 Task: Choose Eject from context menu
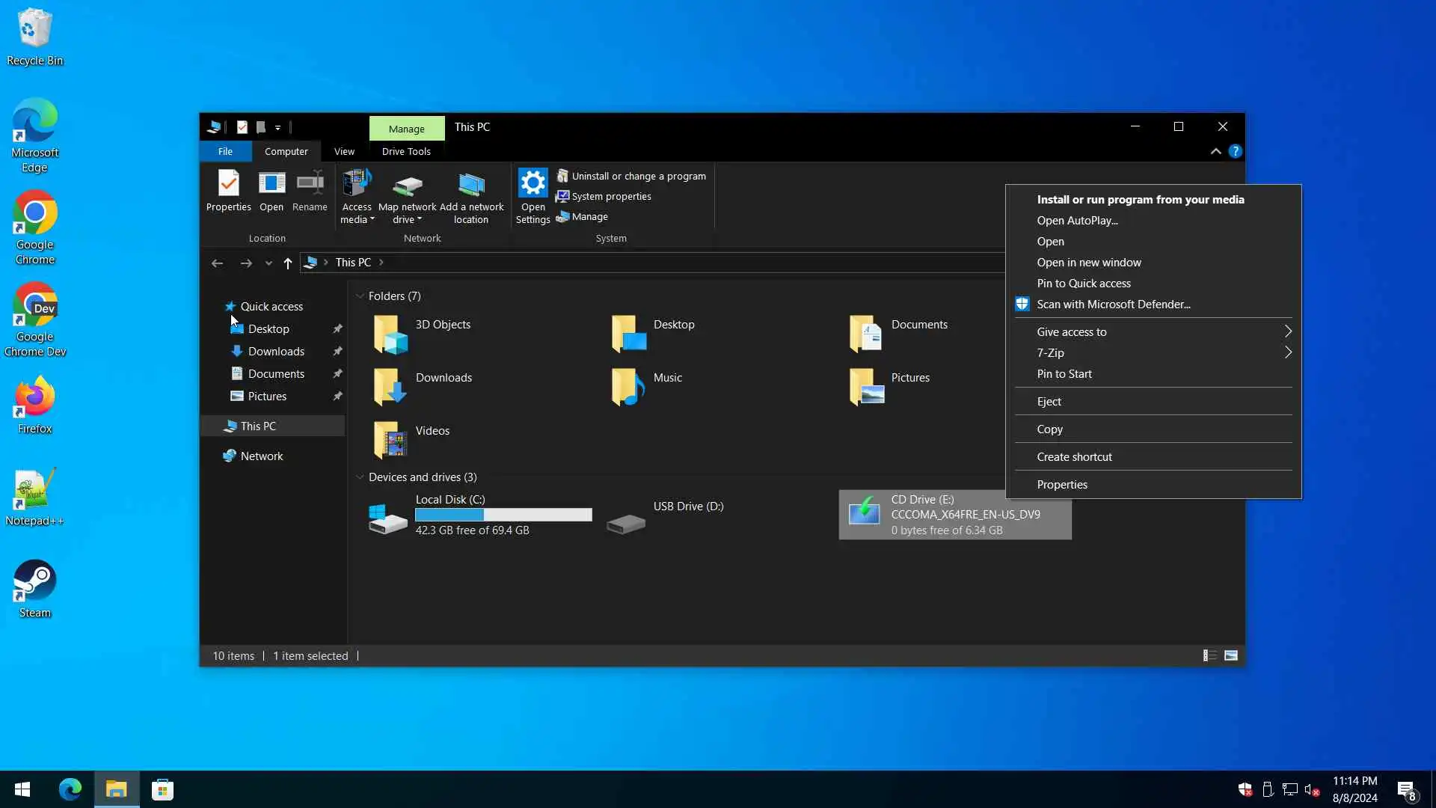[x=1049, y=402]
